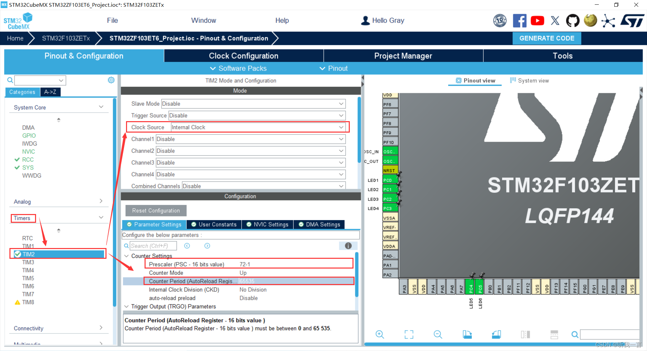
Task: Open the Channel2 dropdown
Action: [x=251, y=151]
